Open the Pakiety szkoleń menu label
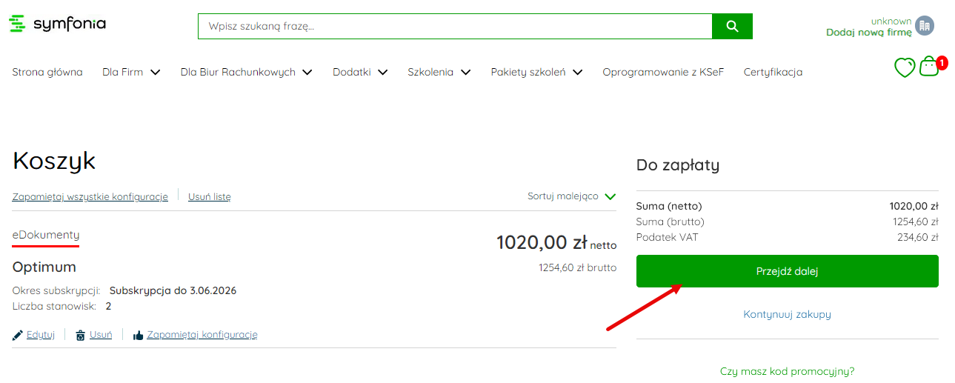The image size is (955, 383). (528, 73)
